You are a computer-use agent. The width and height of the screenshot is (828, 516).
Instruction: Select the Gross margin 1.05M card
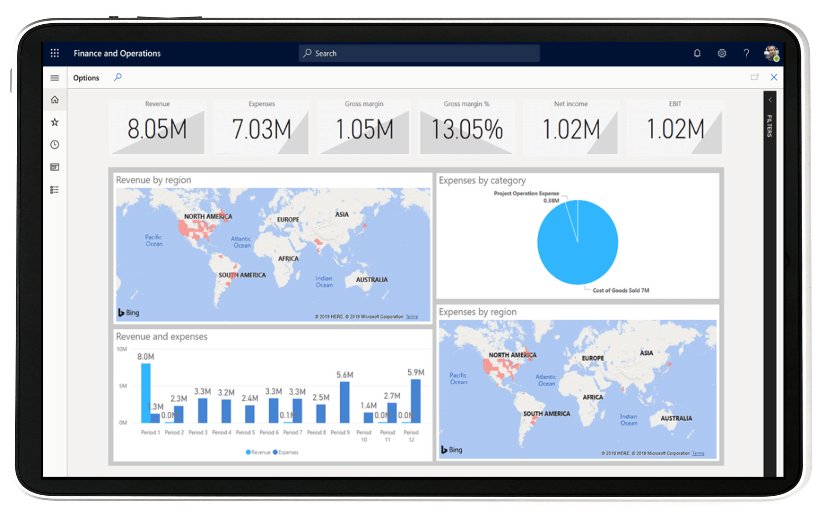pyautogui.click(x=364, y=127)
